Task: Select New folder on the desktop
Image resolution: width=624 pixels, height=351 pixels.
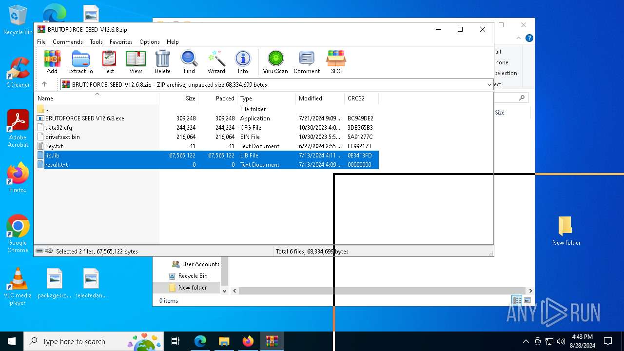Action: pos(566,231)
